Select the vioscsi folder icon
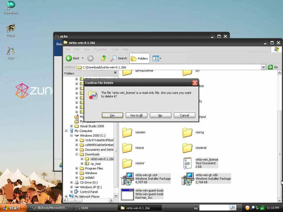Image resolution: width=283 pixels, height=212 pixels. click(x=127, y=148)
